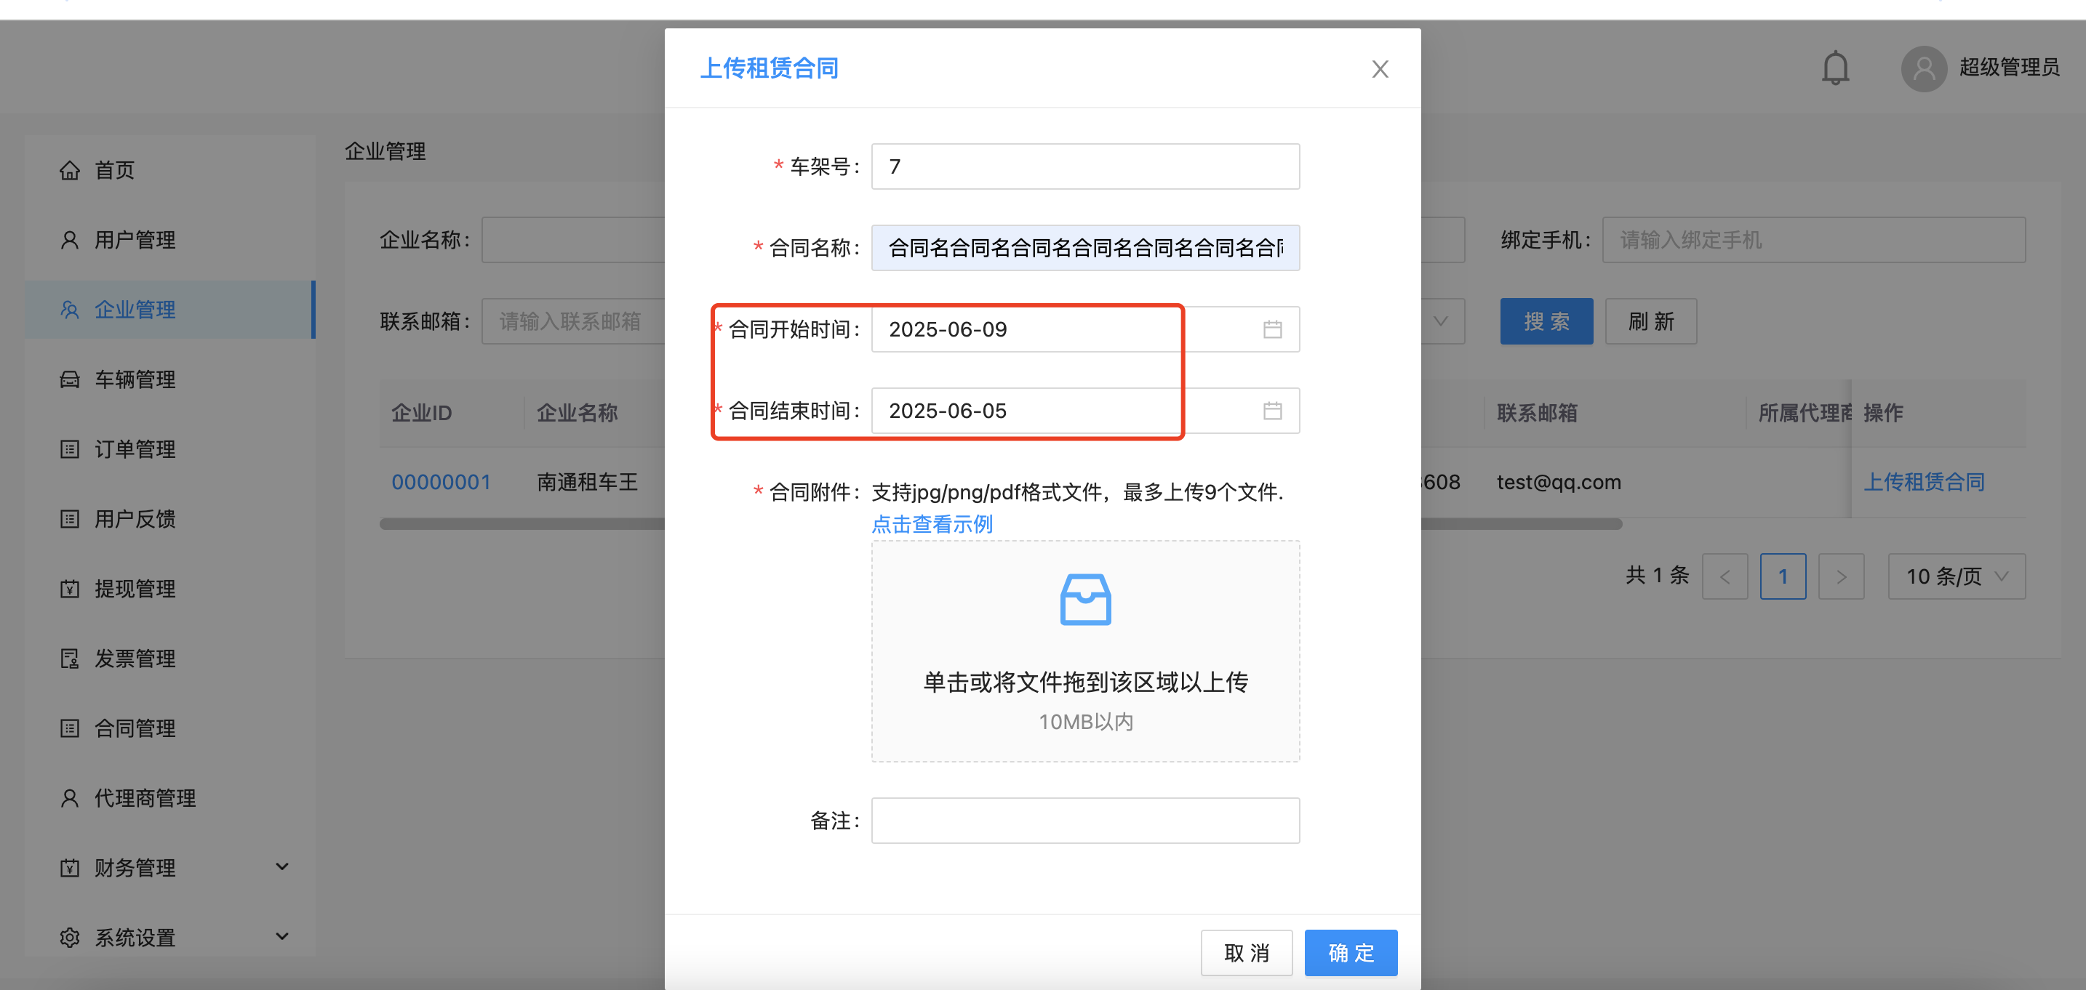Click the 确定 confirm button

pos(1350,953)
